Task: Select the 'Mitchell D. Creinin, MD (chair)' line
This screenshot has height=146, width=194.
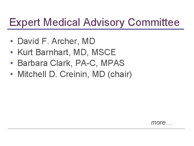Action: tap(75, 74)
